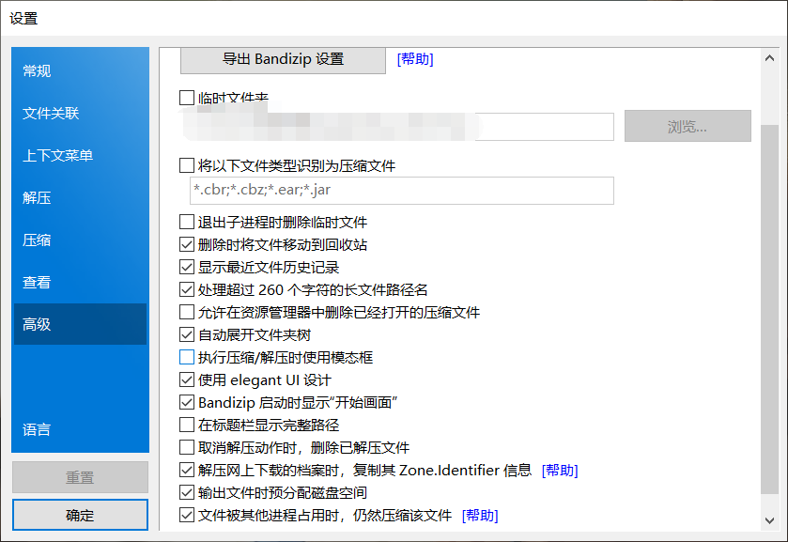Open the 压缩 settings tab
This screenshot has height=542, width=788.
80,240
